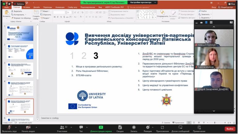This screenshot has width=238, height=134.
Task: Expand video options arrow next to Начать видео
Action: pyautogui.click(x=36, y=127)
